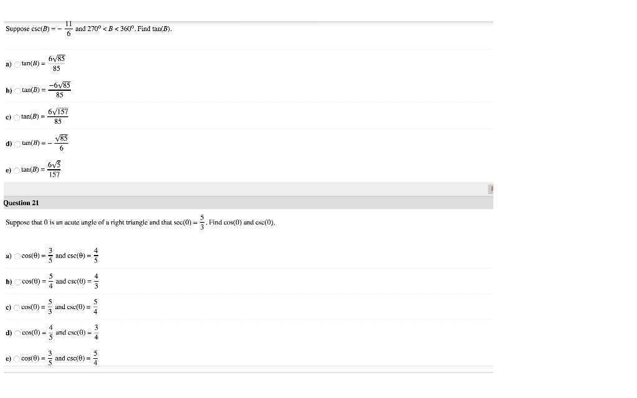The height and width of the screenshot is (398, 637).
Task: Select Question 21 radio b: cos 5/4, csc 4/3
Action: click(x=17, y=282)
